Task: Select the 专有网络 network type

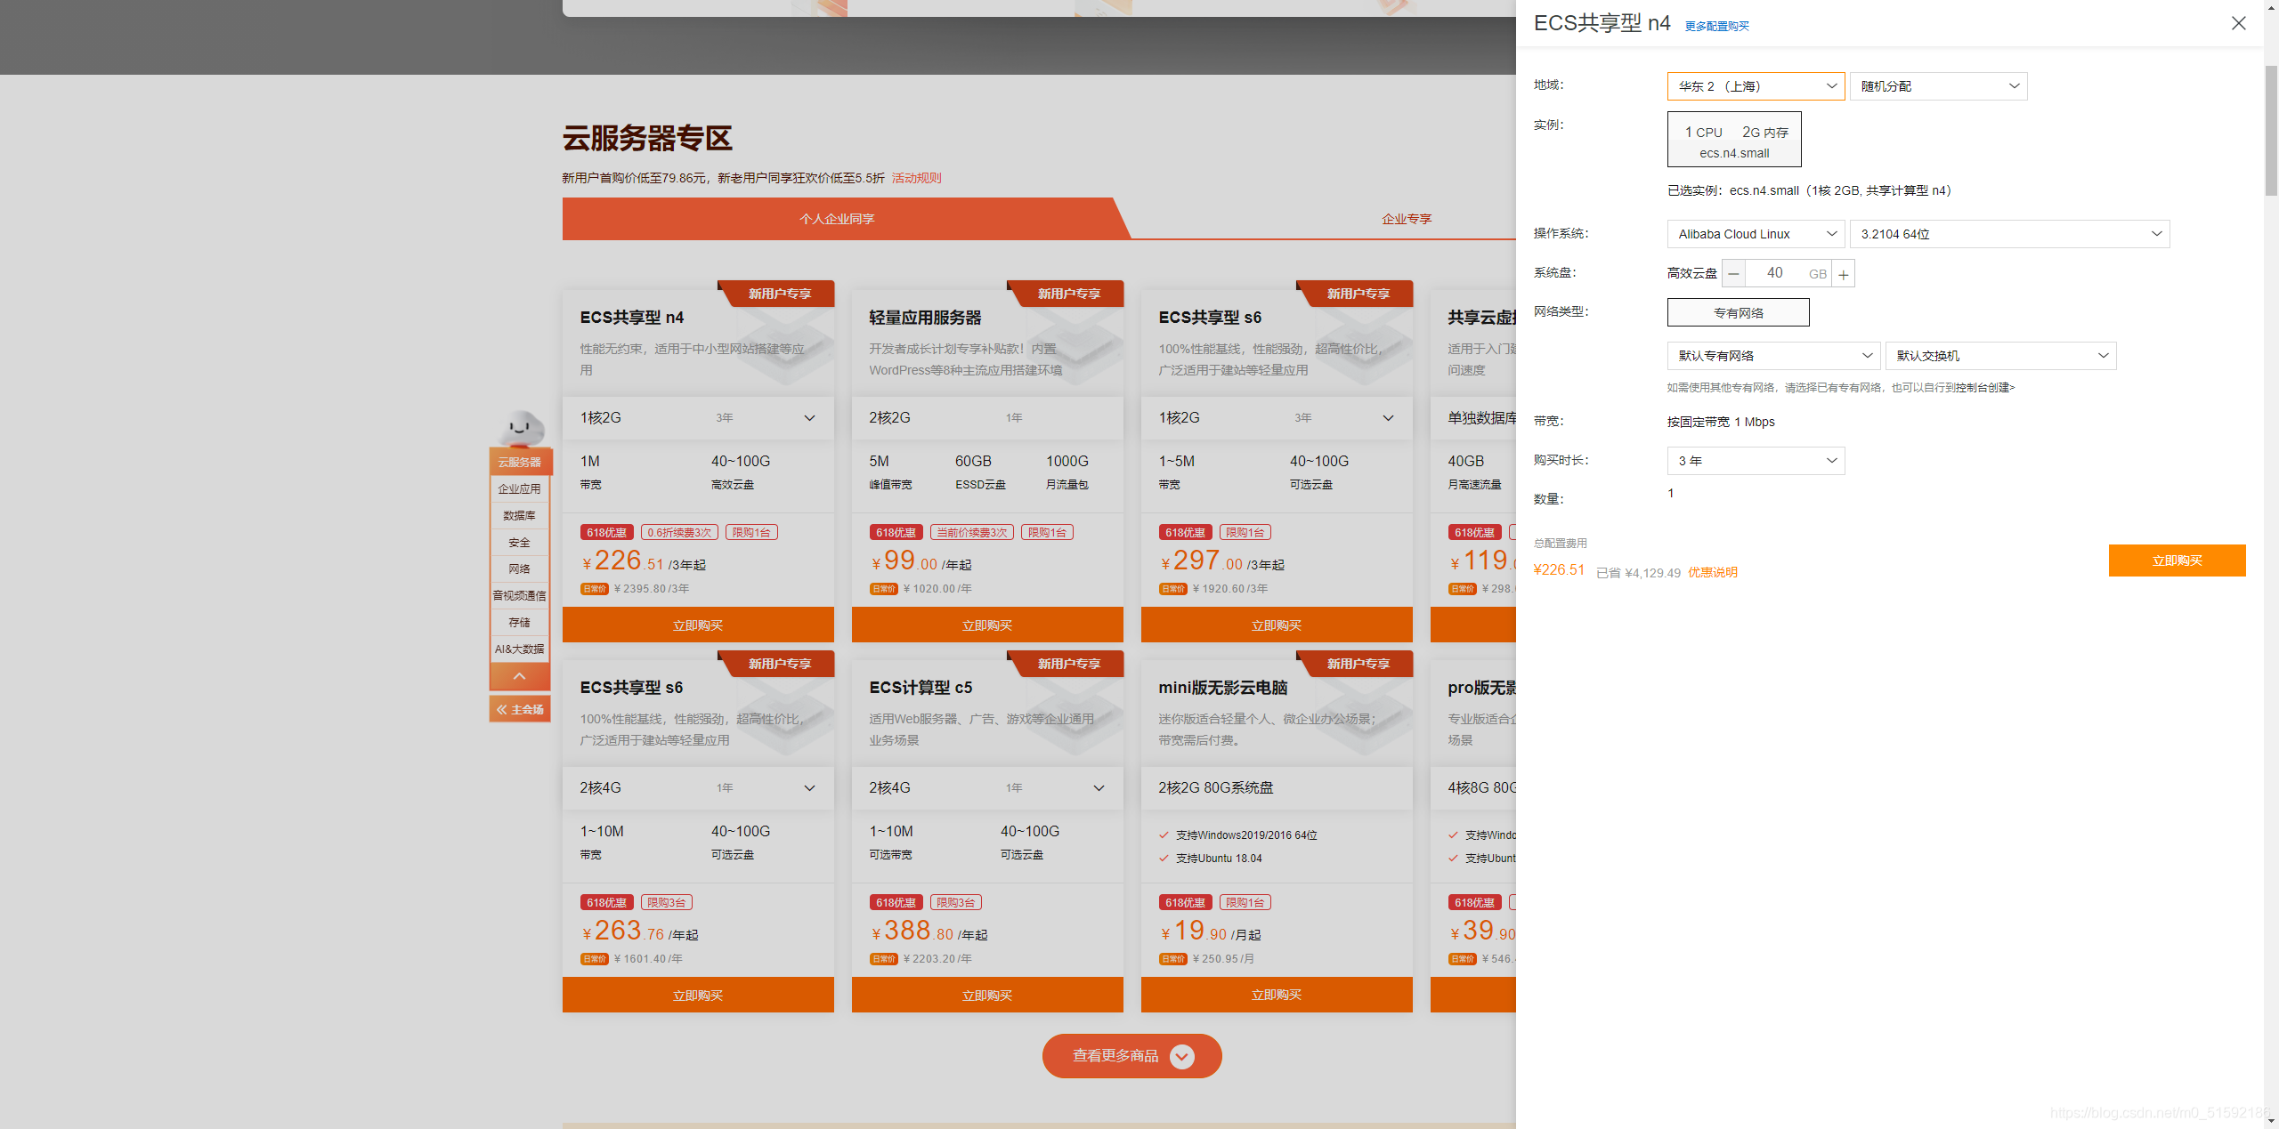Action: tap(1738, 313)
